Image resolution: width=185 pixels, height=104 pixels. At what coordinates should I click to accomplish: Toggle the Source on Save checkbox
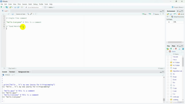[x=15, y=14]
